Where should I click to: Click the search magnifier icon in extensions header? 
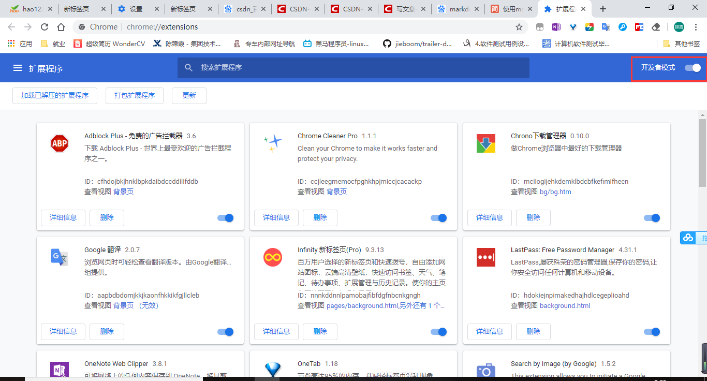pyautogui.click(x=189, y=68)
